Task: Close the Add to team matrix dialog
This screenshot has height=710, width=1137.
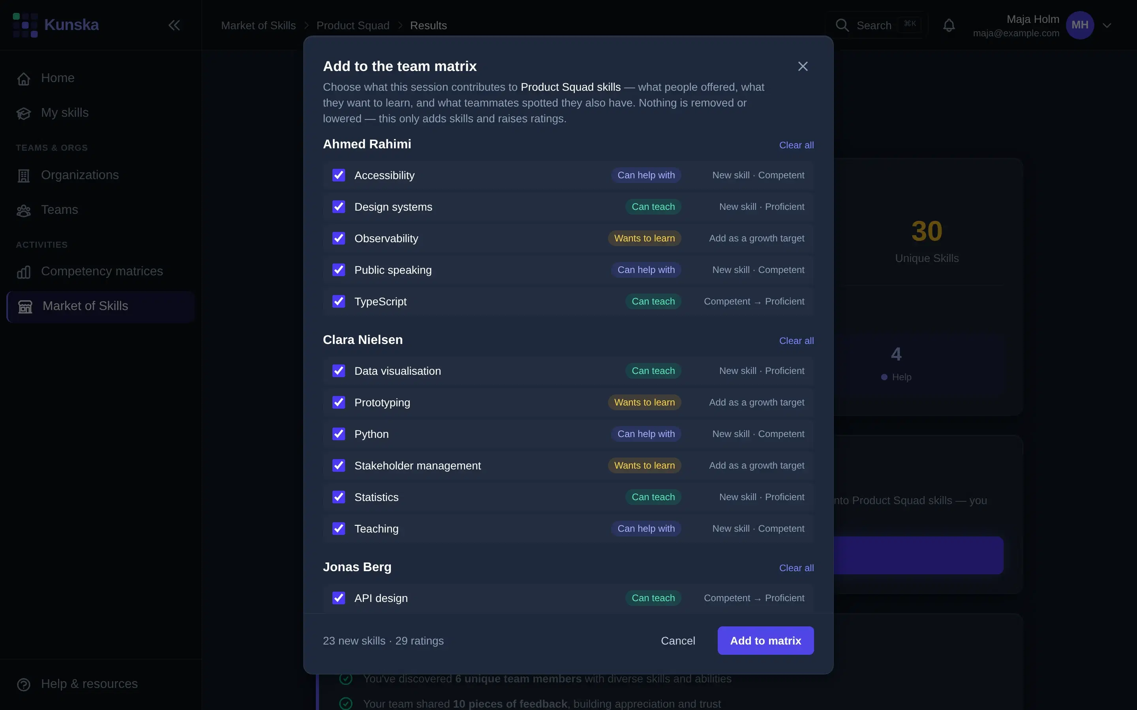Action: [803, 66]
